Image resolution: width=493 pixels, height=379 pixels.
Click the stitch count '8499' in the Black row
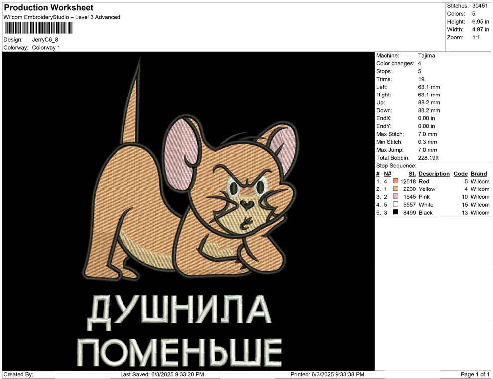point(410,212)
